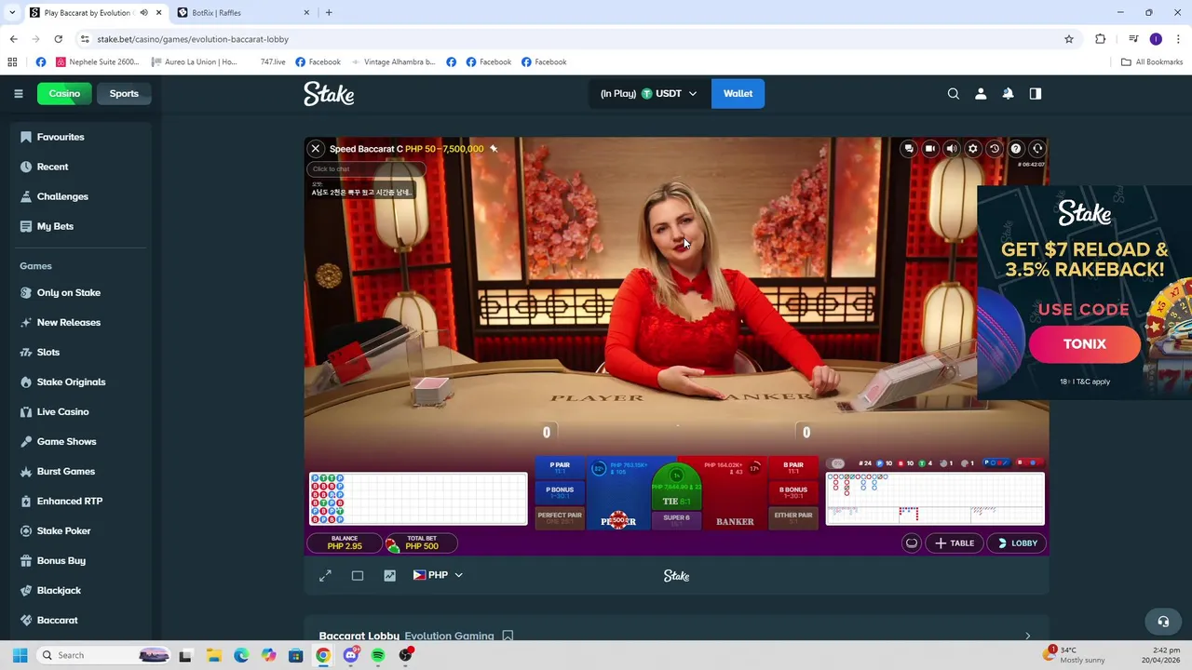The image size is (1192, 670).
Task: Mute the game sound speaker icon
Action: click(951, 149)
